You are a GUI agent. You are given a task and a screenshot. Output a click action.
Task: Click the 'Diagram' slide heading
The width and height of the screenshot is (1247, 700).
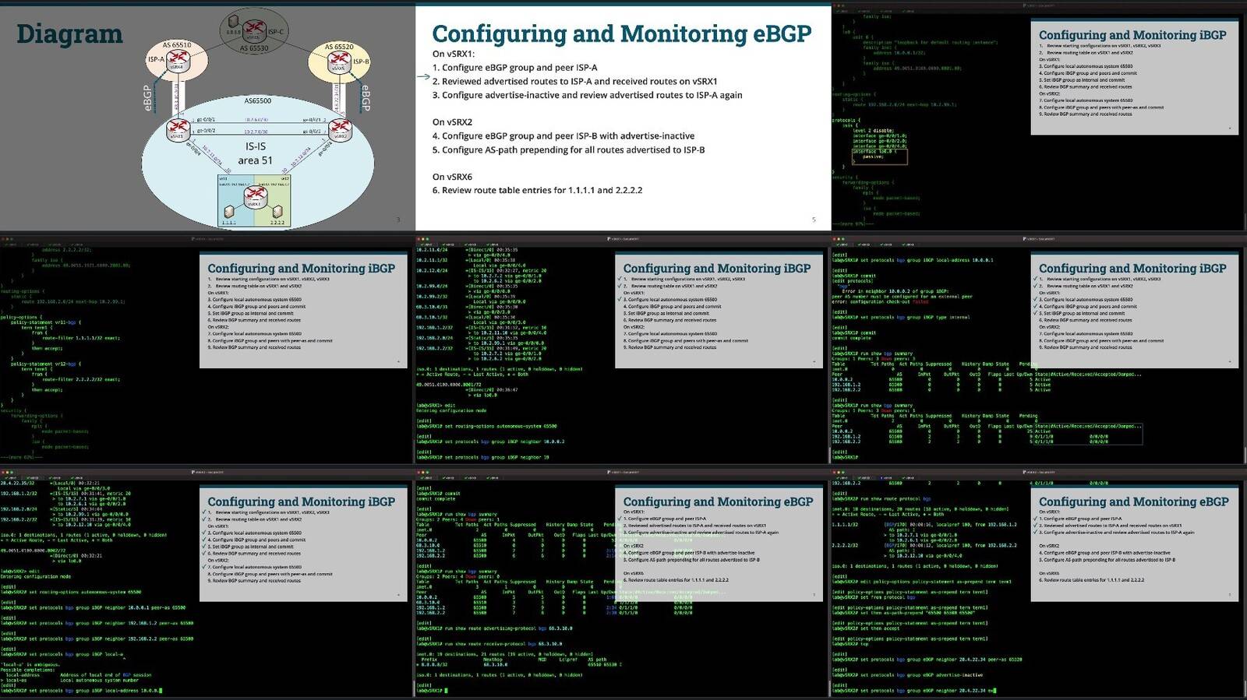pyautogui.click(x=69, y=34)
